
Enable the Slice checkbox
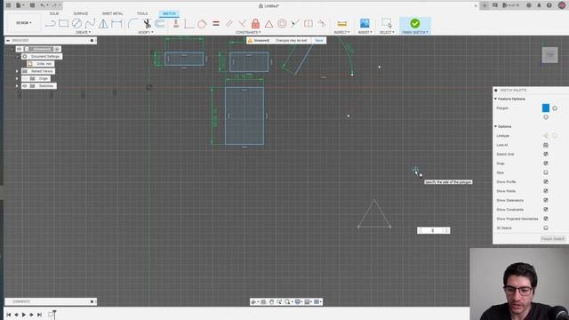545,172
